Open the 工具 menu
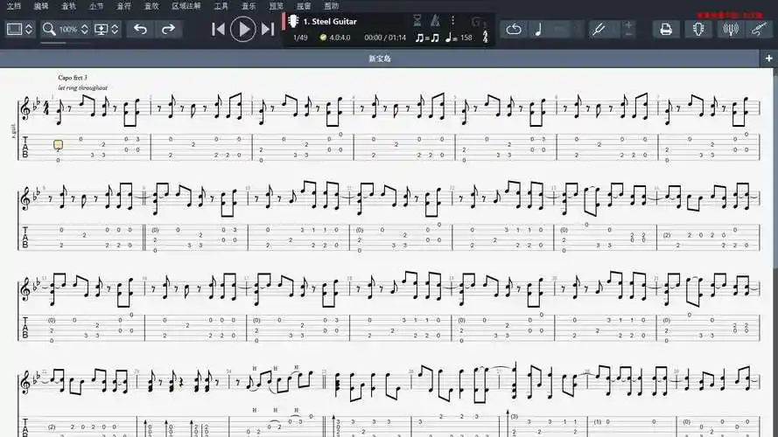The width and height of the screenshot is (778, 437). 221,5
